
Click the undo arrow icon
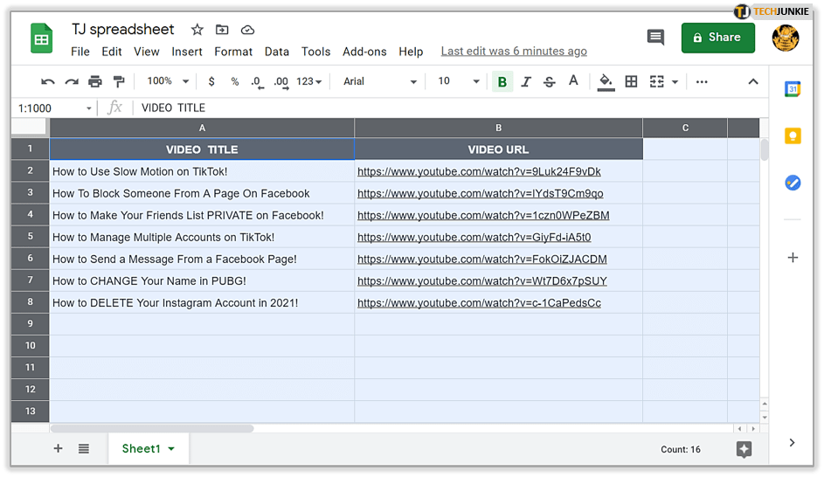(x=48, y=82)
